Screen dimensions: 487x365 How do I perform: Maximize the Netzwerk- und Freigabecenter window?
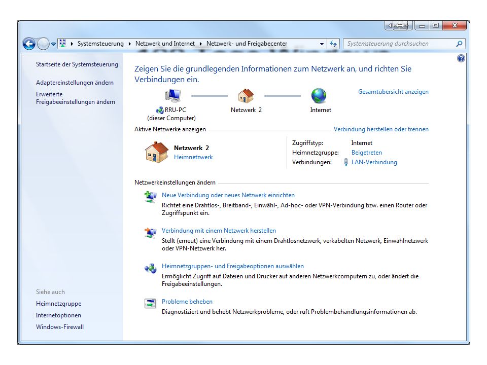(x=436, y=26)
